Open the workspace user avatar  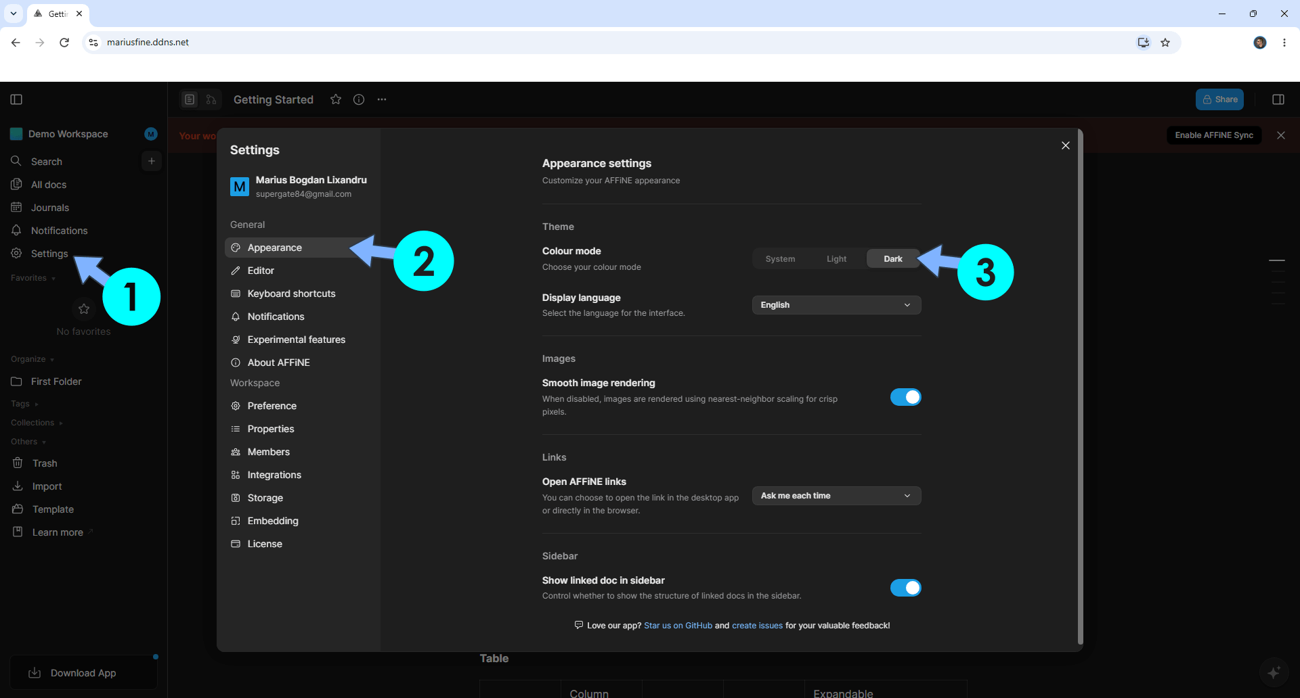click(x=151, y=134)
